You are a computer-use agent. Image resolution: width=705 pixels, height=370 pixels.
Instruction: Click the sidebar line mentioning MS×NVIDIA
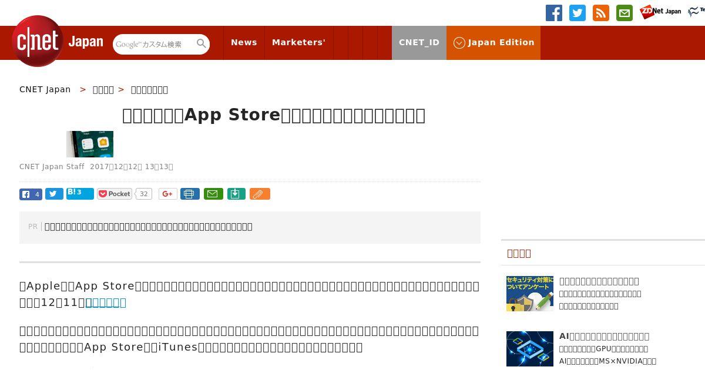(607, 361)
